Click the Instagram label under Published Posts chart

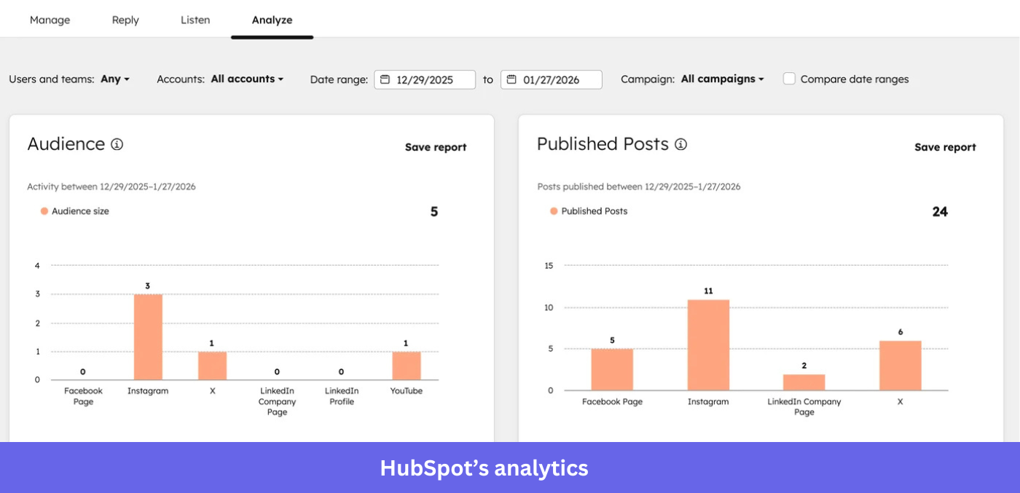[708, 402]
